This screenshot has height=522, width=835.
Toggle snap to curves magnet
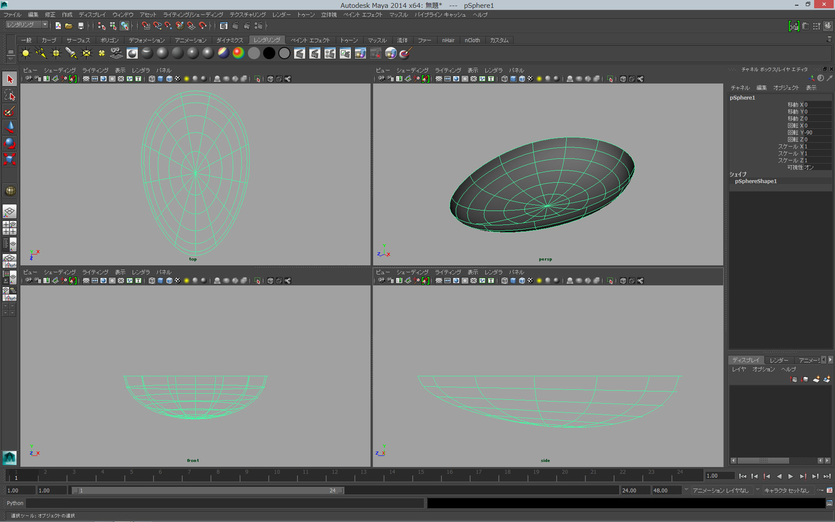click(x=157, y=26)
